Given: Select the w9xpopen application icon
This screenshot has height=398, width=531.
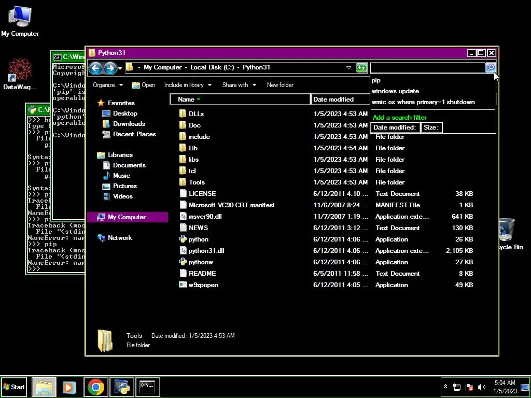Looking at the screenshot, I should point(183,285).
